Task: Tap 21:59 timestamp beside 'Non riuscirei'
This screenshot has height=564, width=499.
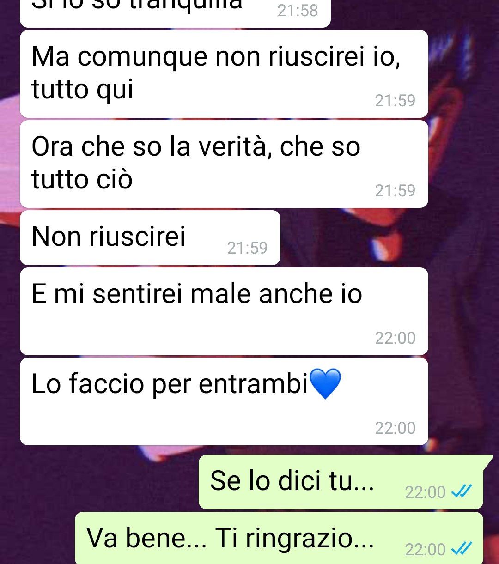Action: 247,248
